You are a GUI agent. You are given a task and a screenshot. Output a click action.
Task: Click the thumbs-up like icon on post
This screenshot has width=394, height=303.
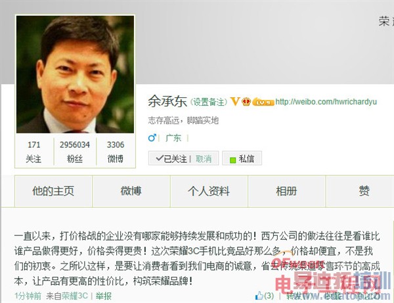(x=259, y=296)
